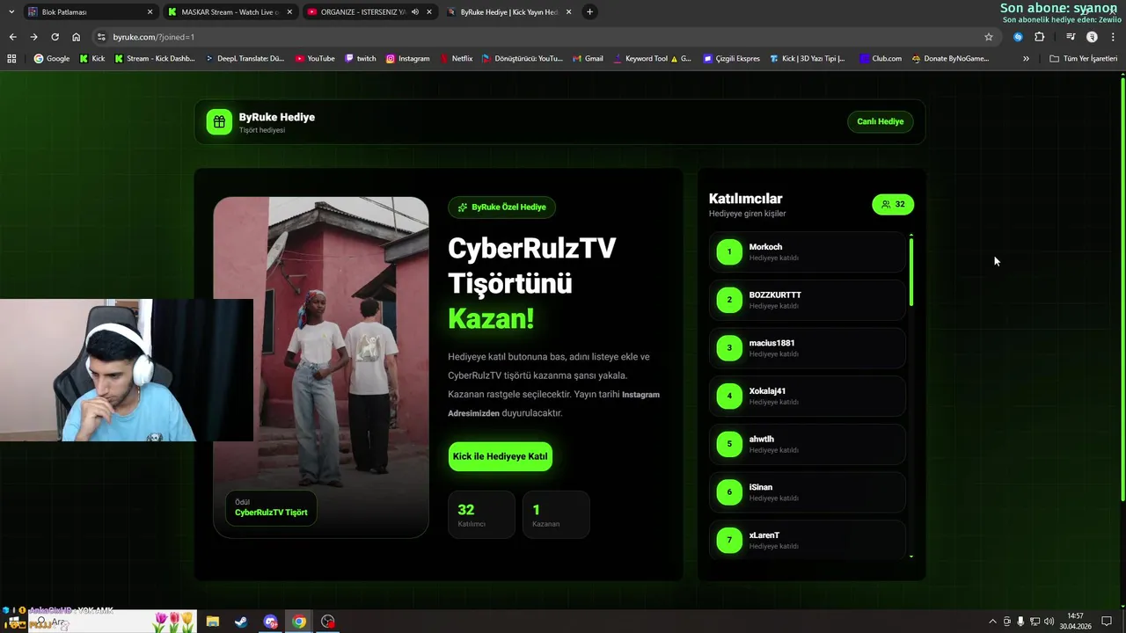Click the CyberRulzTV t-shirt prize photo
1126x633 pixels.
click(321, 367)
